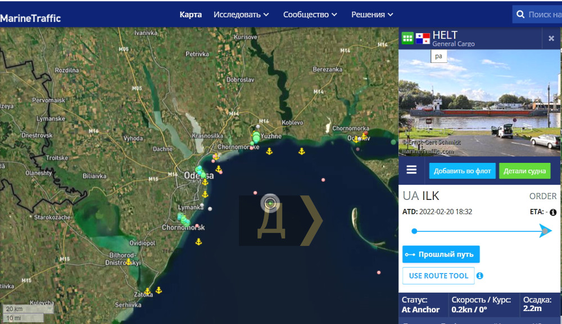
Task: Open the HELT ship photo thumbnail
Action: pos(479,104)
